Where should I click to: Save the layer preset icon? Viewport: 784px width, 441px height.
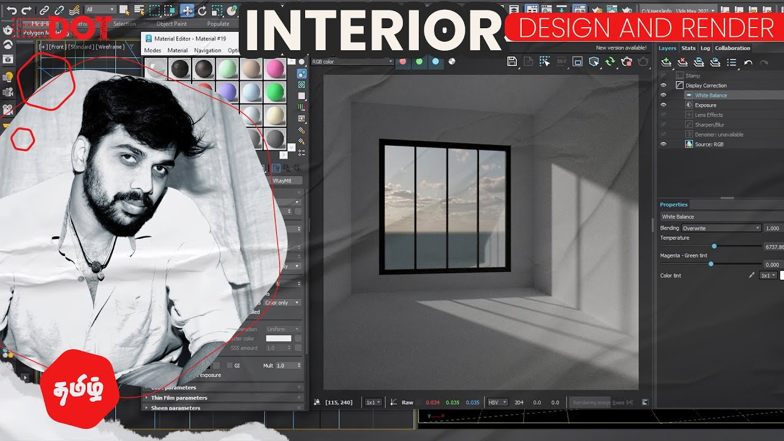coord(699,62)
